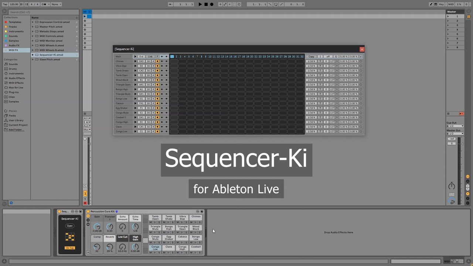Click Link button on Main row
Image resolution: width=473 pixels, height=266 pixels.
pos(150,57)
